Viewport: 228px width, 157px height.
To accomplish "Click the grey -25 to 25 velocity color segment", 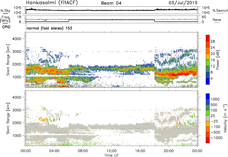I will click(208, 118).
